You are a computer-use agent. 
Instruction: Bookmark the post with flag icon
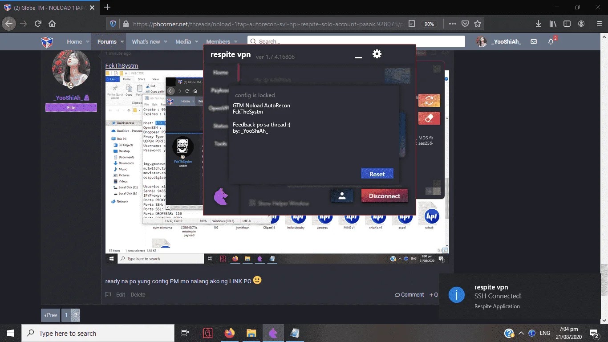108,294
